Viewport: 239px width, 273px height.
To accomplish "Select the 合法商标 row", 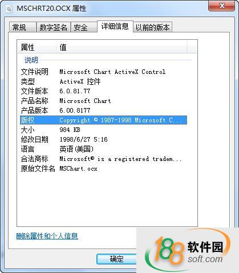I will pyautogui.click(x=103, y=159).
